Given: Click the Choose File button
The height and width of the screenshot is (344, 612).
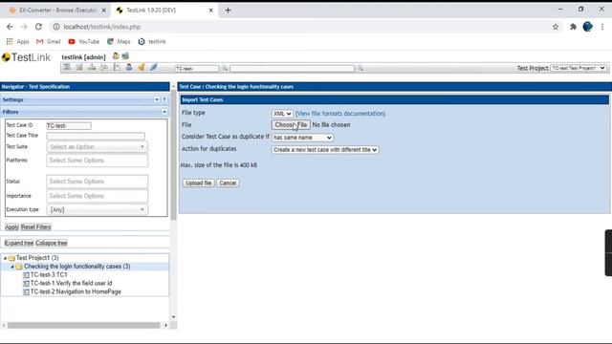Looking at the screenshot, I should click(x=291, y=125).
